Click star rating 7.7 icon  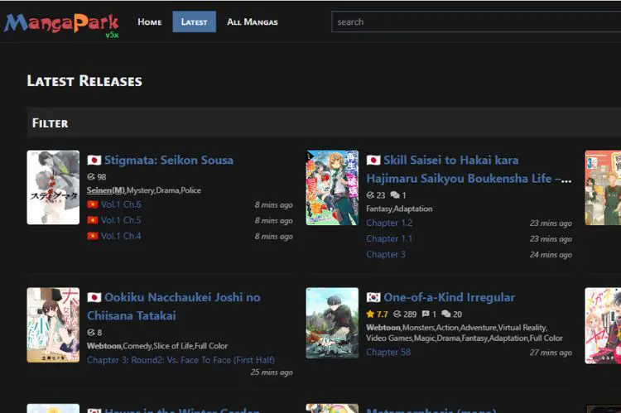[370, 314]
